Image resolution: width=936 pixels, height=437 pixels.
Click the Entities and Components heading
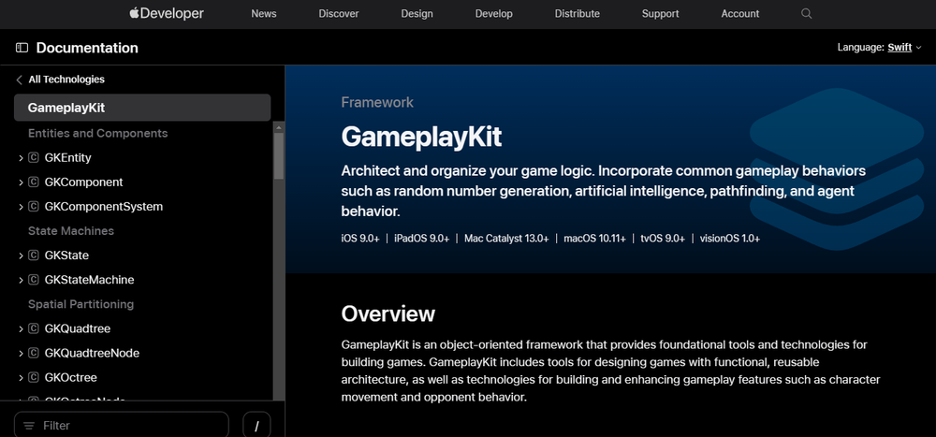coord(98,133)
